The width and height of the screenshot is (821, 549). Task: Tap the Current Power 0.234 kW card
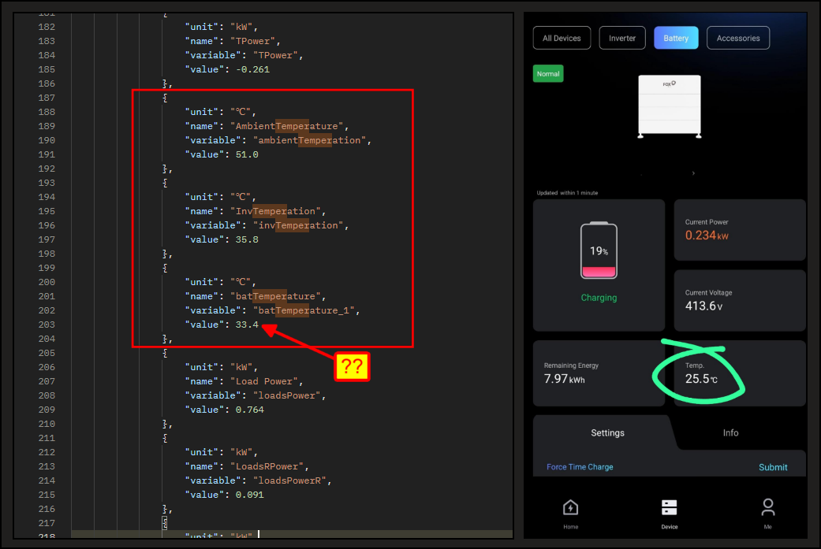739,229
